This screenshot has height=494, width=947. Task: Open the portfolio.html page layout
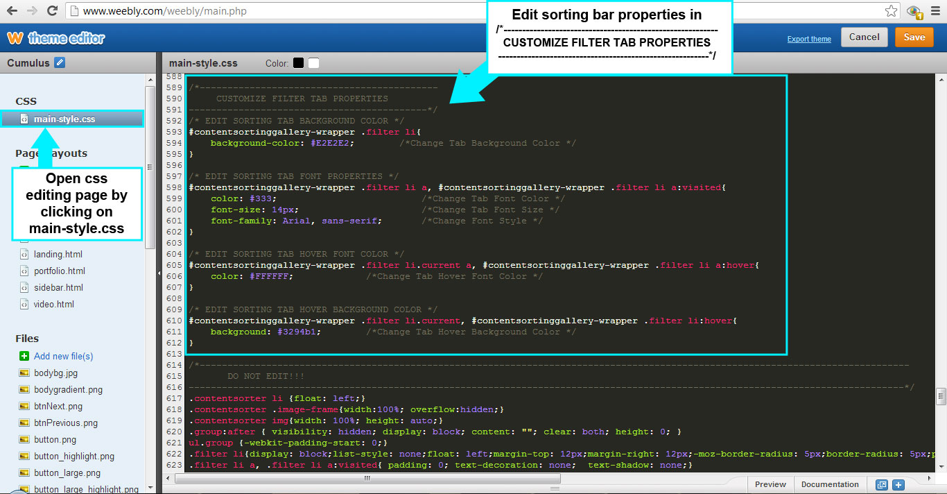click(x=60, y=271)
